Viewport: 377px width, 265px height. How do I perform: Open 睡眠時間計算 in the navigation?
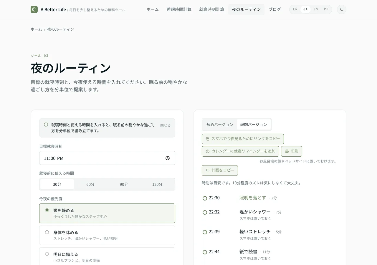179,9
